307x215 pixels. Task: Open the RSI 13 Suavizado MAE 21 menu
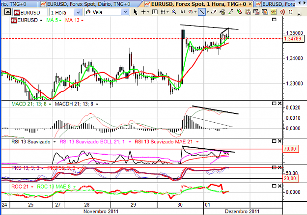[197, 142]
